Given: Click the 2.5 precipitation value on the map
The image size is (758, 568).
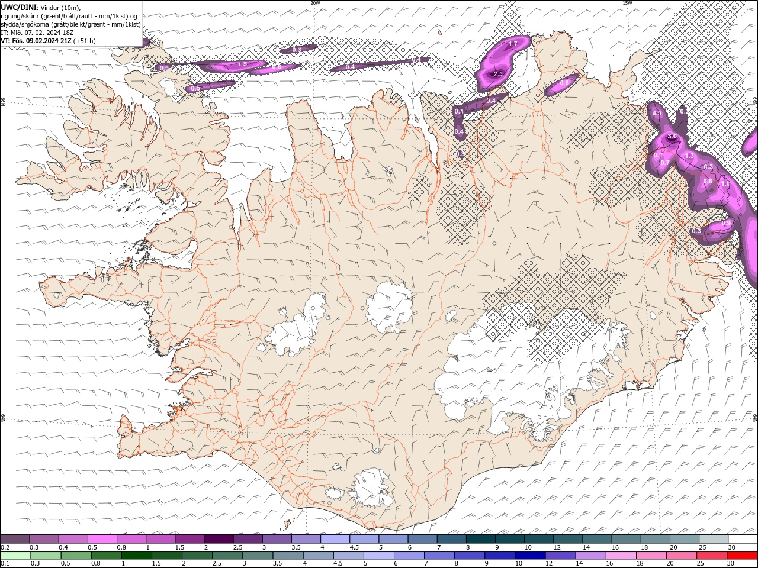Looking at the screenshot, I should pos(498,74).
